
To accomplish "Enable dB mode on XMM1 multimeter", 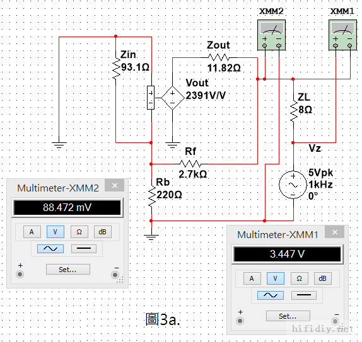I will pyautogui.click(x=322, y=278).
